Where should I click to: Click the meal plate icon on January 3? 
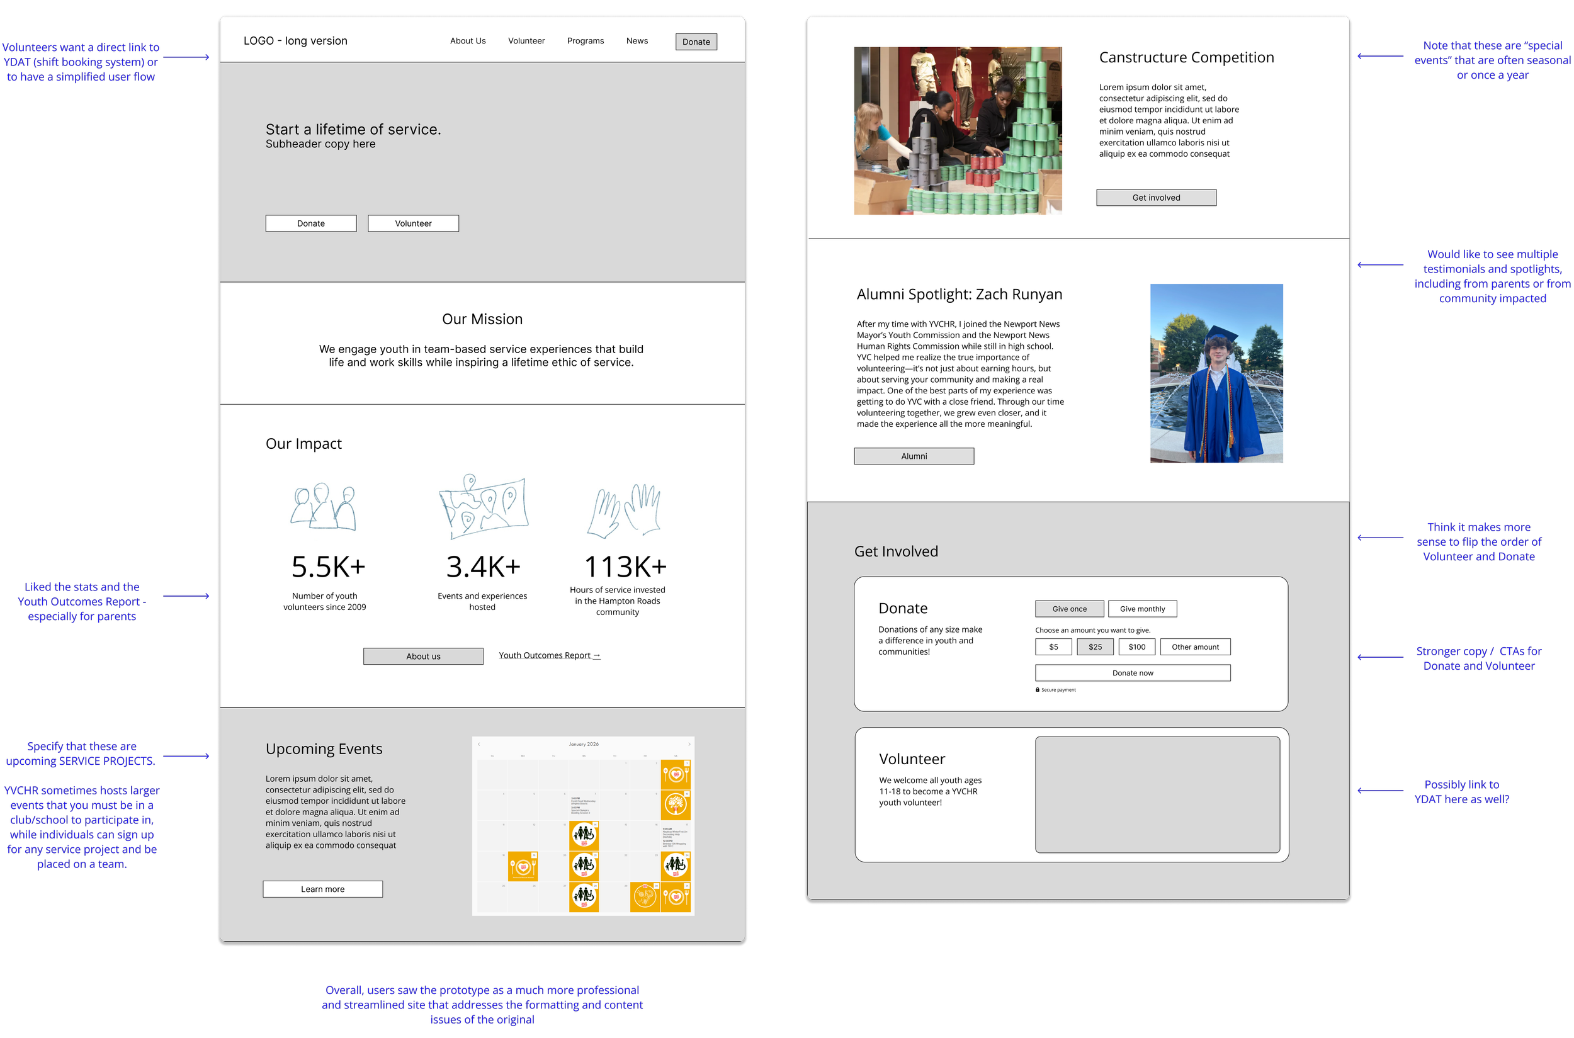676,774
